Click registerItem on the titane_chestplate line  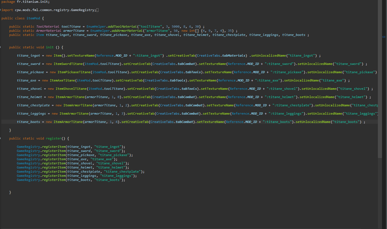tap(54, 172)
